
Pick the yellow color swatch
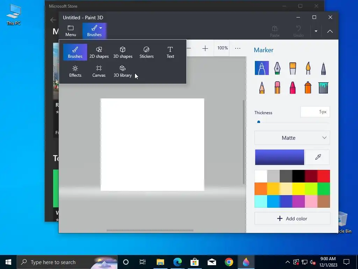tap(299, 189)
